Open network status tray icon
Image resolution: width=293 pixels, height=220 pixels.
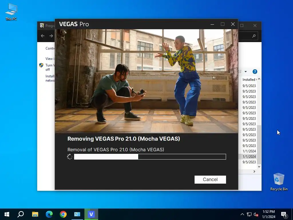[x=249, y=214]
